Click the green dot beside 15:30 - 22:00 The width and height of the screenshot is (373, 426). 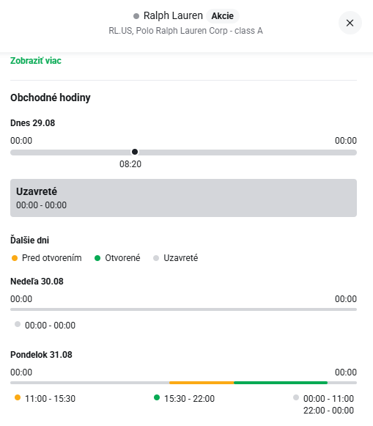tap(157, 397)
